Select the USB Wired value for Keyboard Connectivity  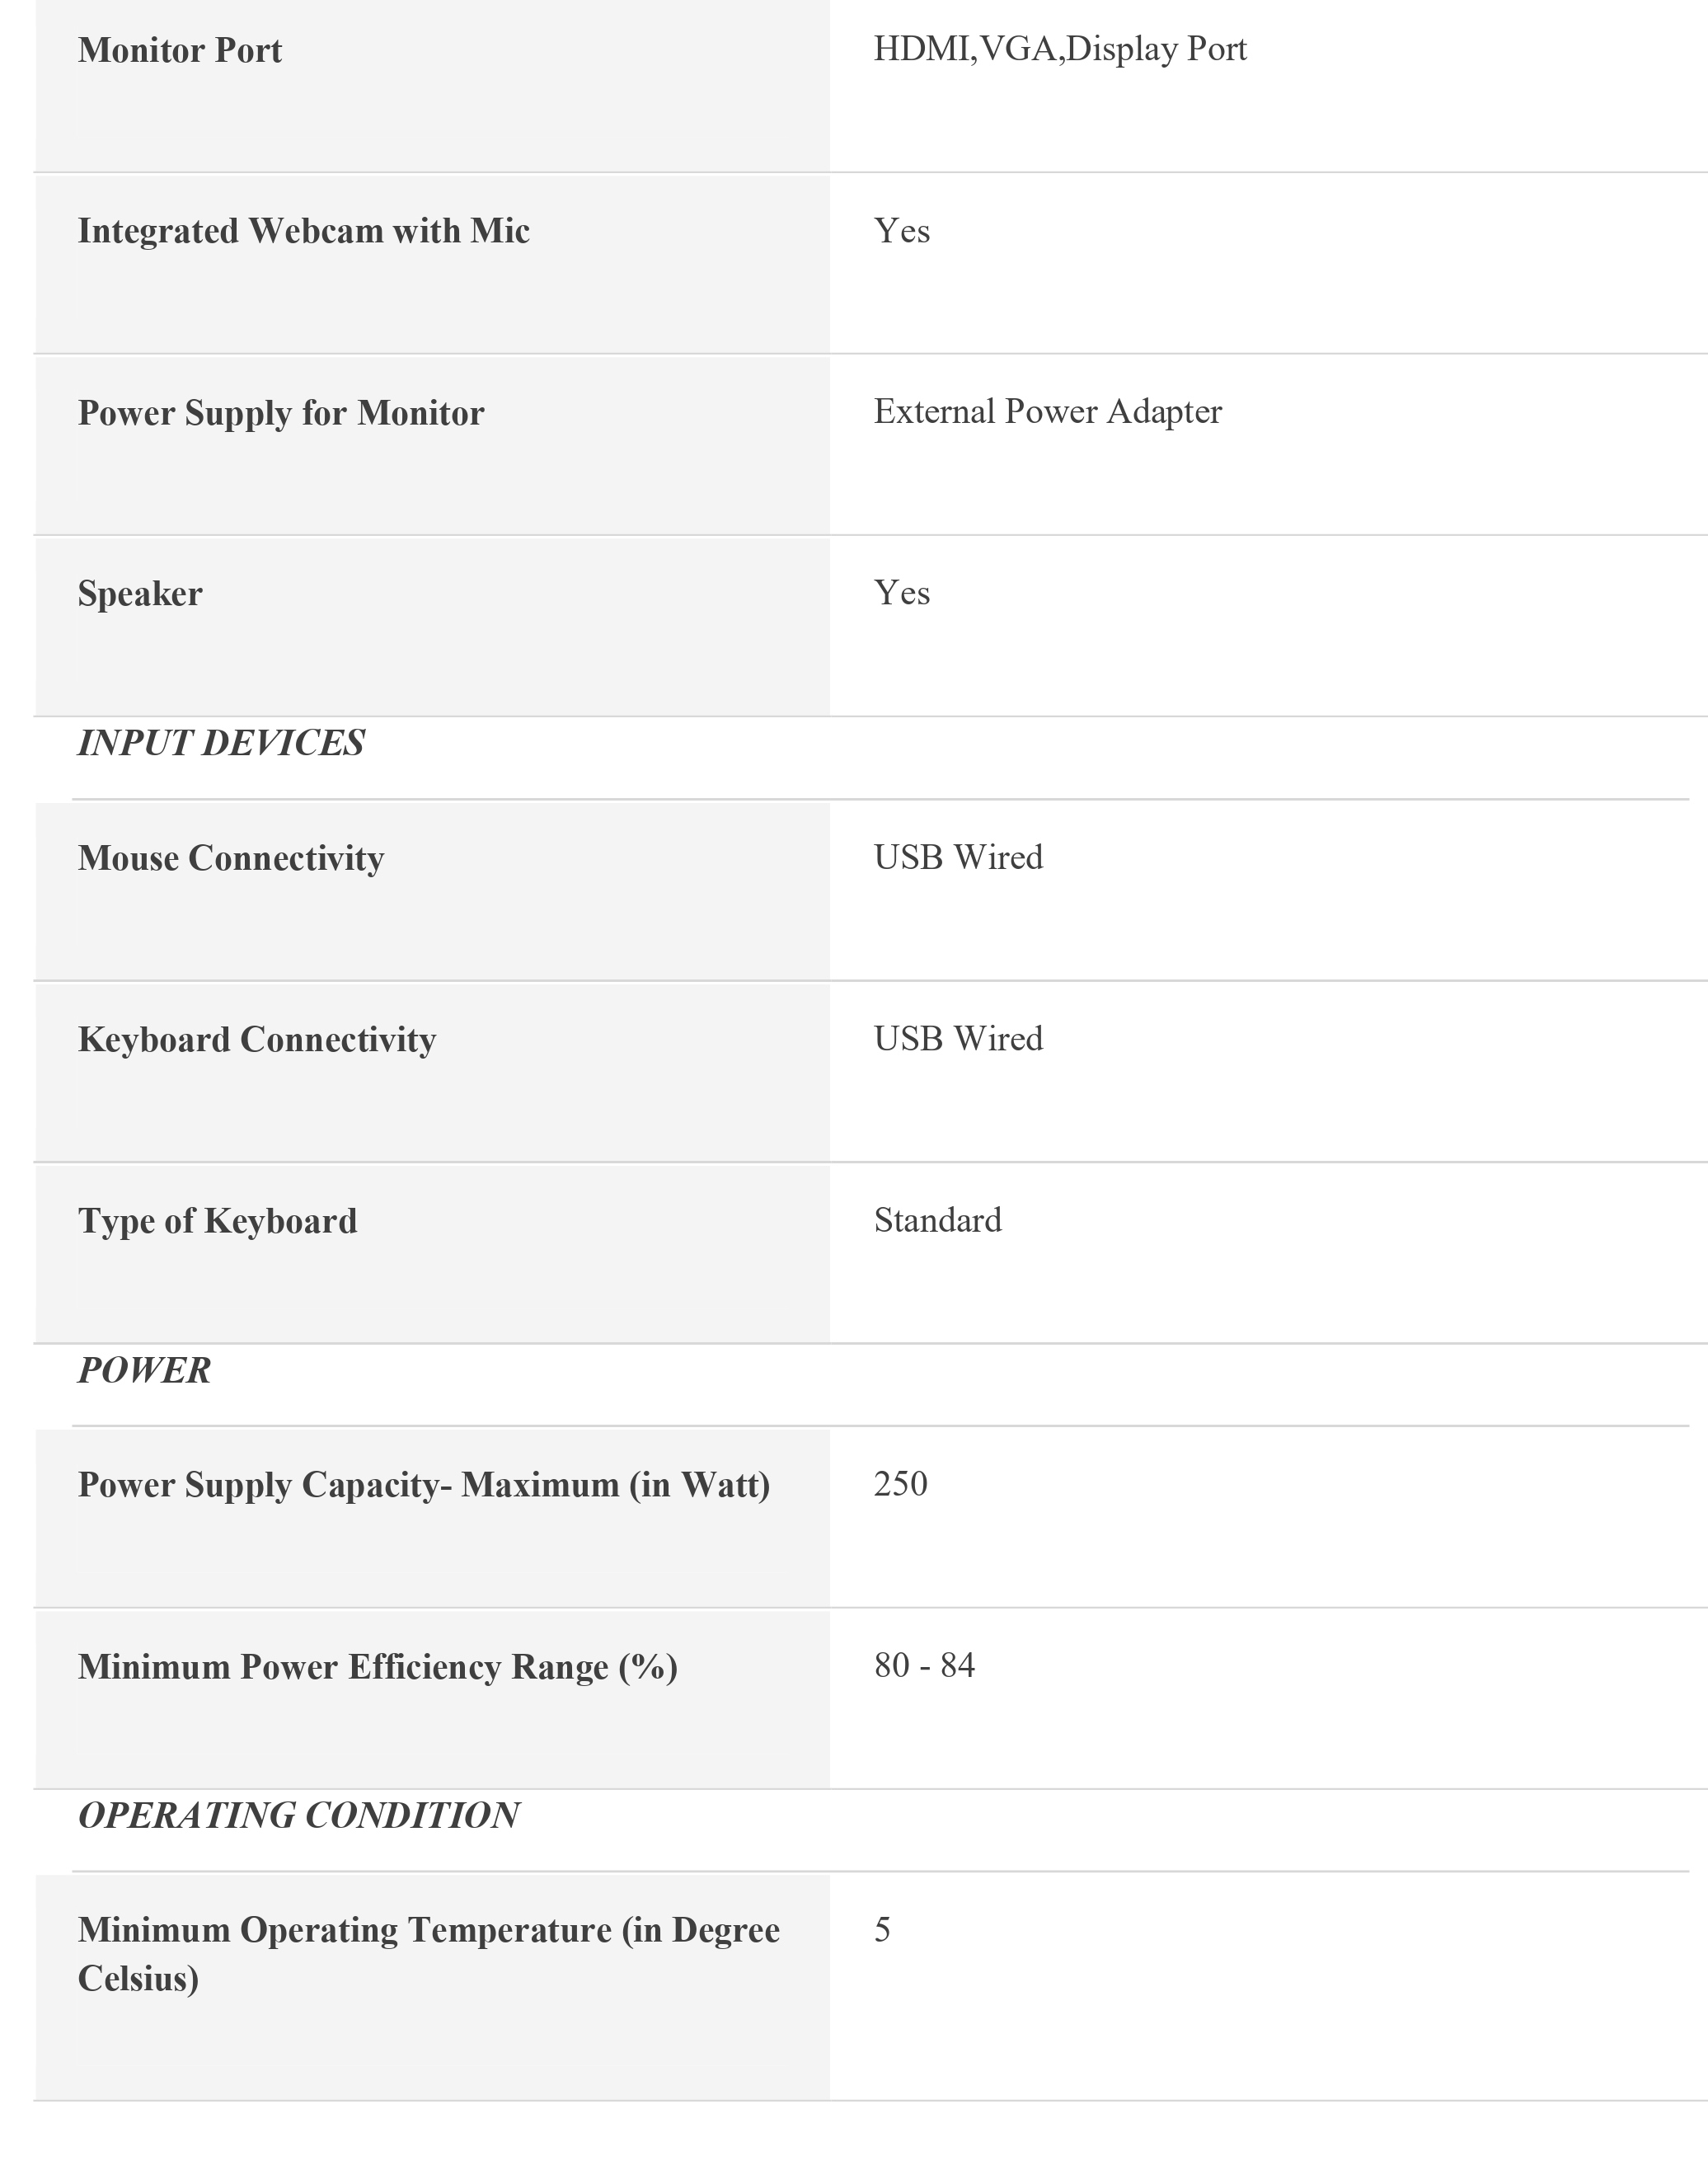pos(958,1039)
